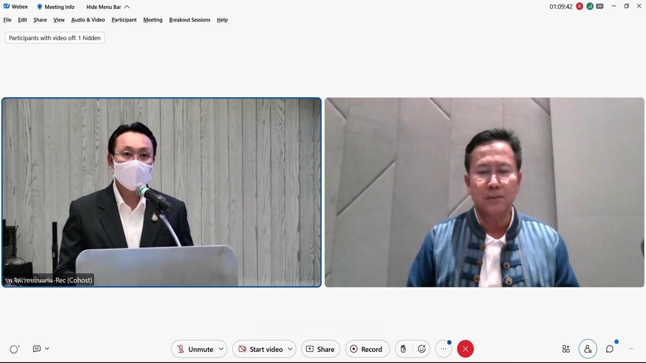Open the Breakout Sessions menu
Screen dimensions: 646x363
(189, 20)
